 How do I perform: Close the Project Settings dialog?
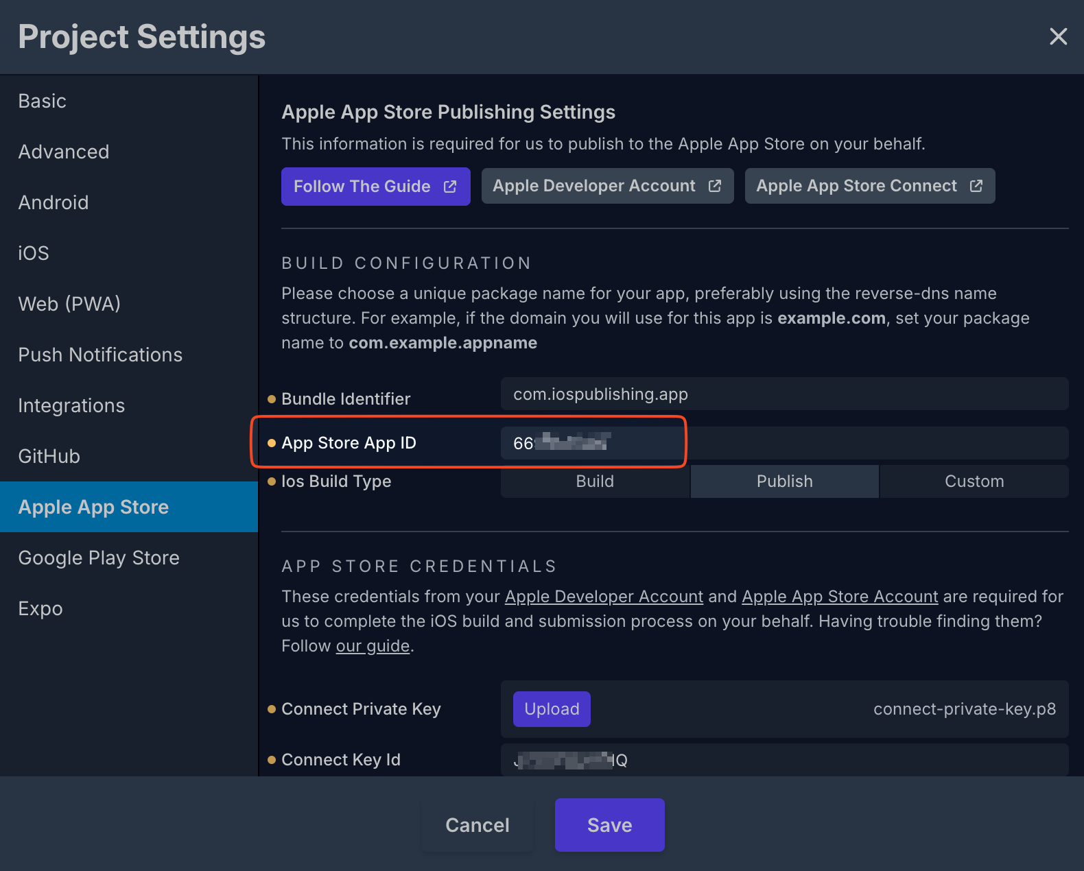click(x=1058, y=36)
